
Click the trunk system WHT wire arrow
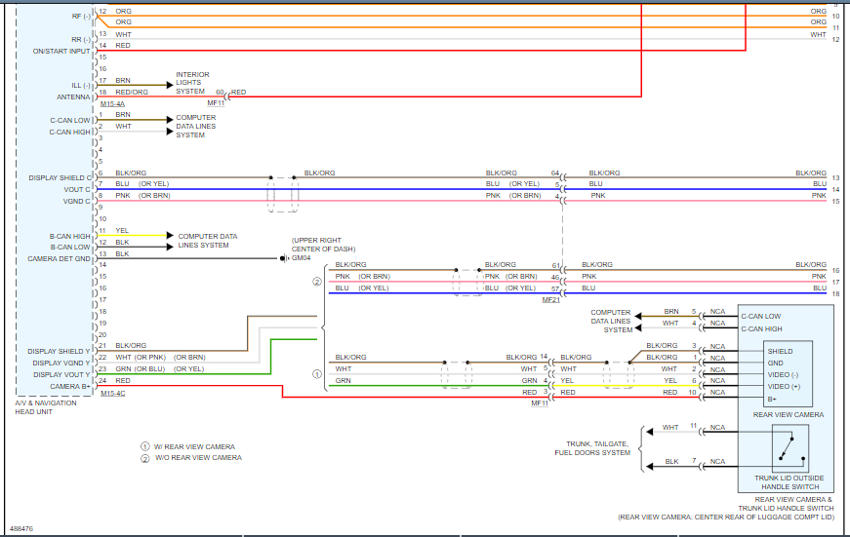click(x=649, y=432)
